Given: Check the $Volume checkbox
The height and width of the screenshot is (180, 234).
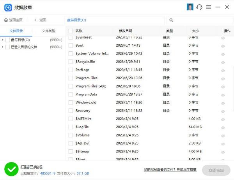Looking at the screenshot, I should [x=71, y=135].
